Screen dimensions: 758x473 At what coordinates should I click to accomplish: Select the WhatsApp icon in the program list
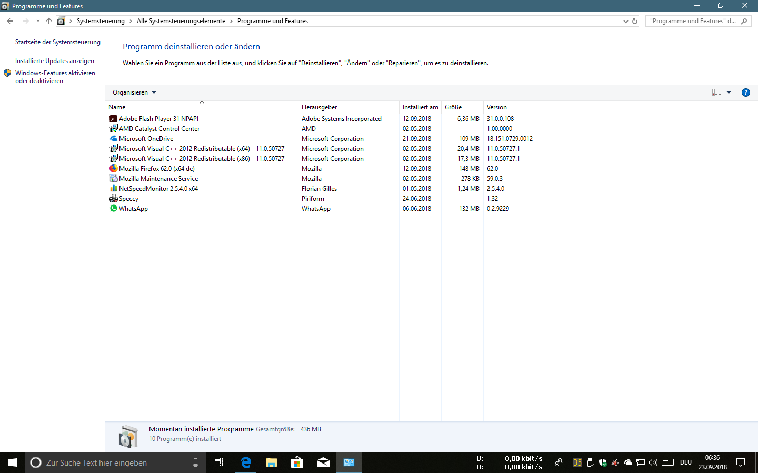click(113, 209)
